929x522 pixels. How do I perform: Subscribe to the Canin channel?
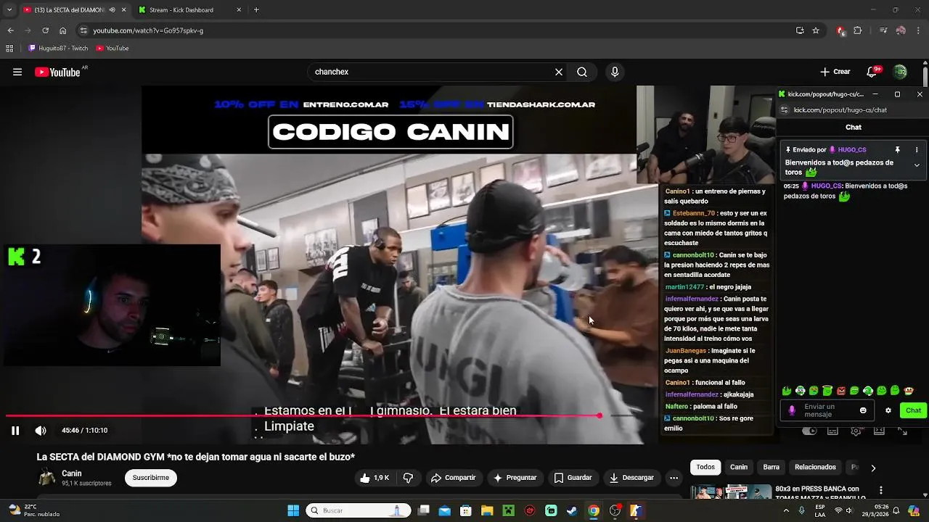(151, 478)
